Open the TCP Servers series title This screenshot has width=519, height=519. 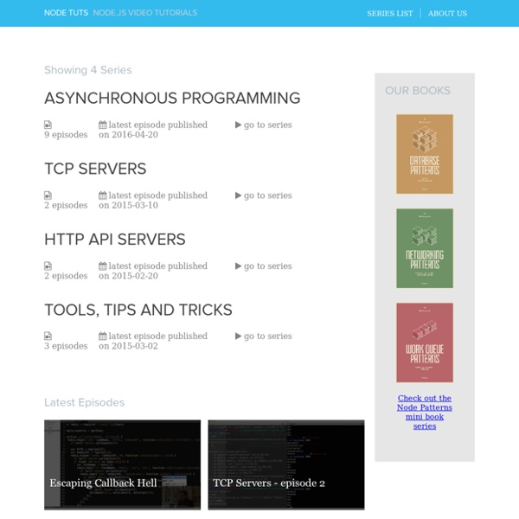point(95,169)
